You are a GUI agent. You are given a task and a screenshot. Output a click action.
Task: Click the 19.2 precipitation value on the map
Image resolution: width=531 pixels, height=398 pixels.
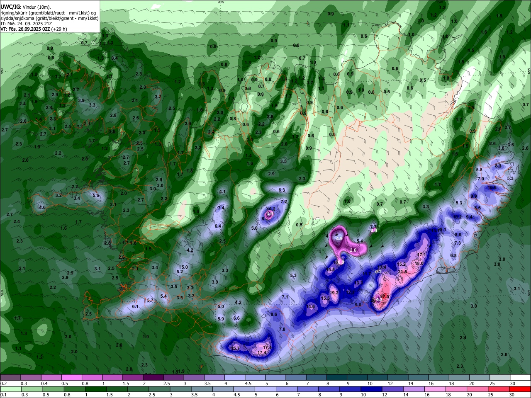tap(334, 293)
